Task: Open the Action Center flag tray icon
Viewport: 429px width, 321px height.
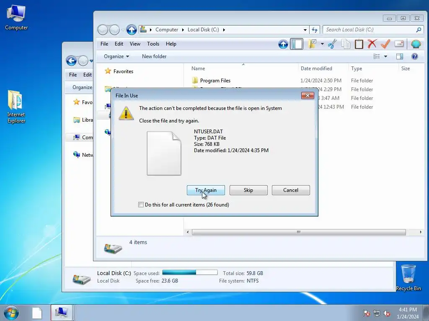Action: [367, 313]
